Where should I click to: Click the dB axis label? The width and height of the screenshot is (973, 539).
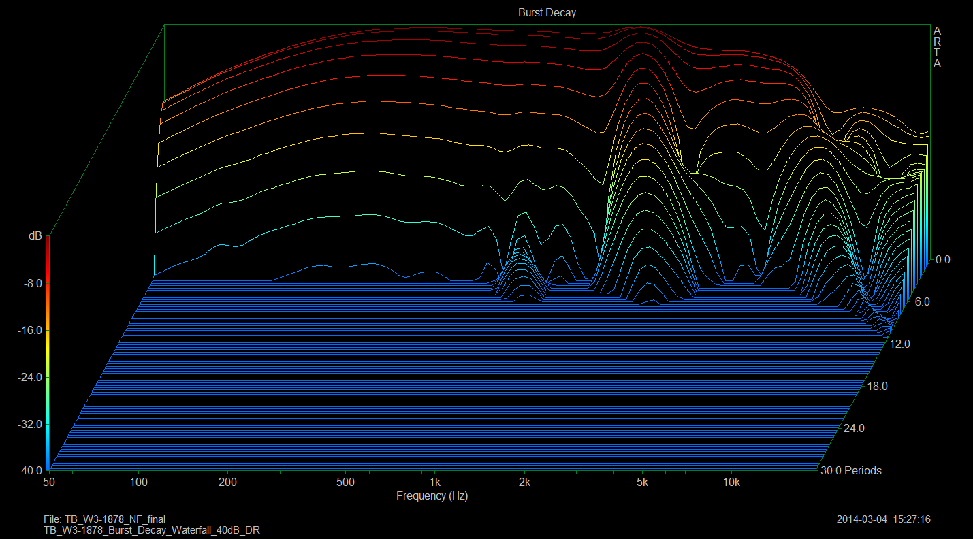34,236
